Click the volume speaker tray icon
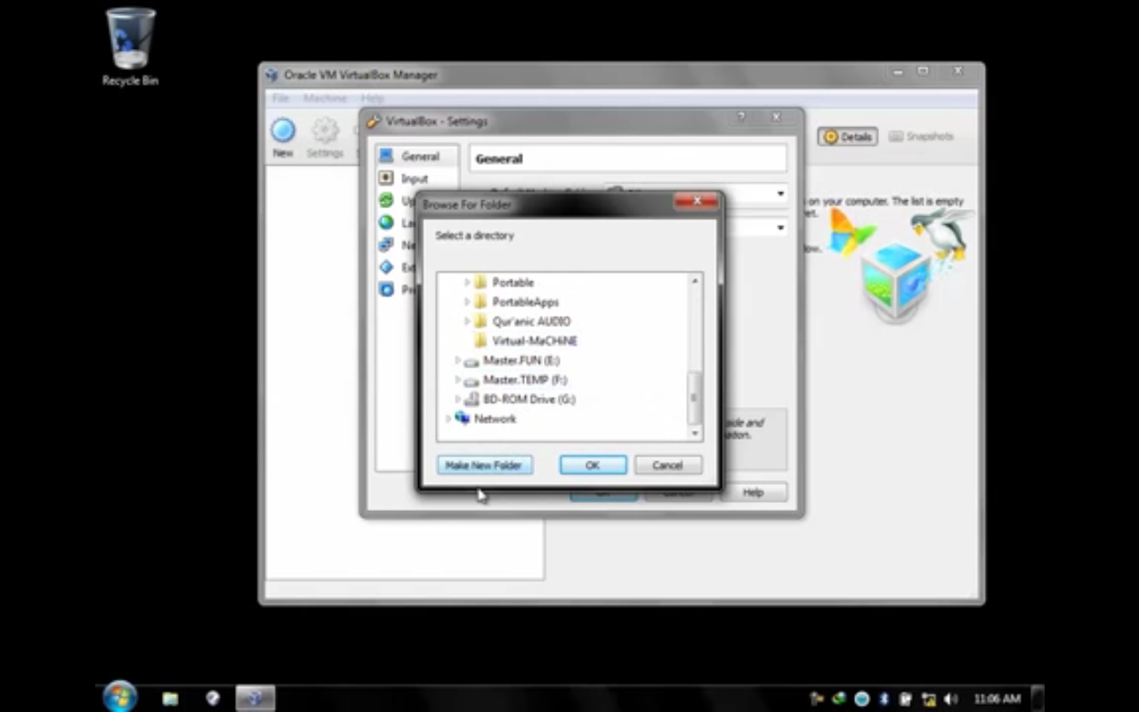Screen dimensions: 1139x712 coord(951,700)
